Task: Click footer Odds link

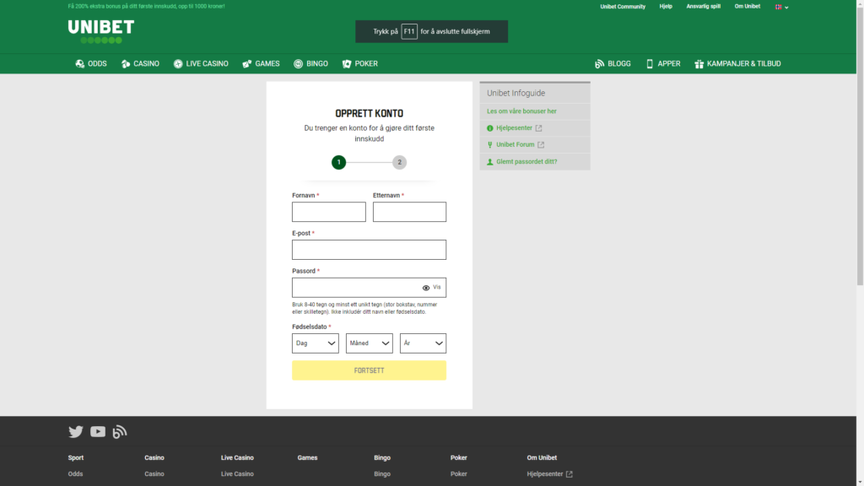Action: point(75,474)
